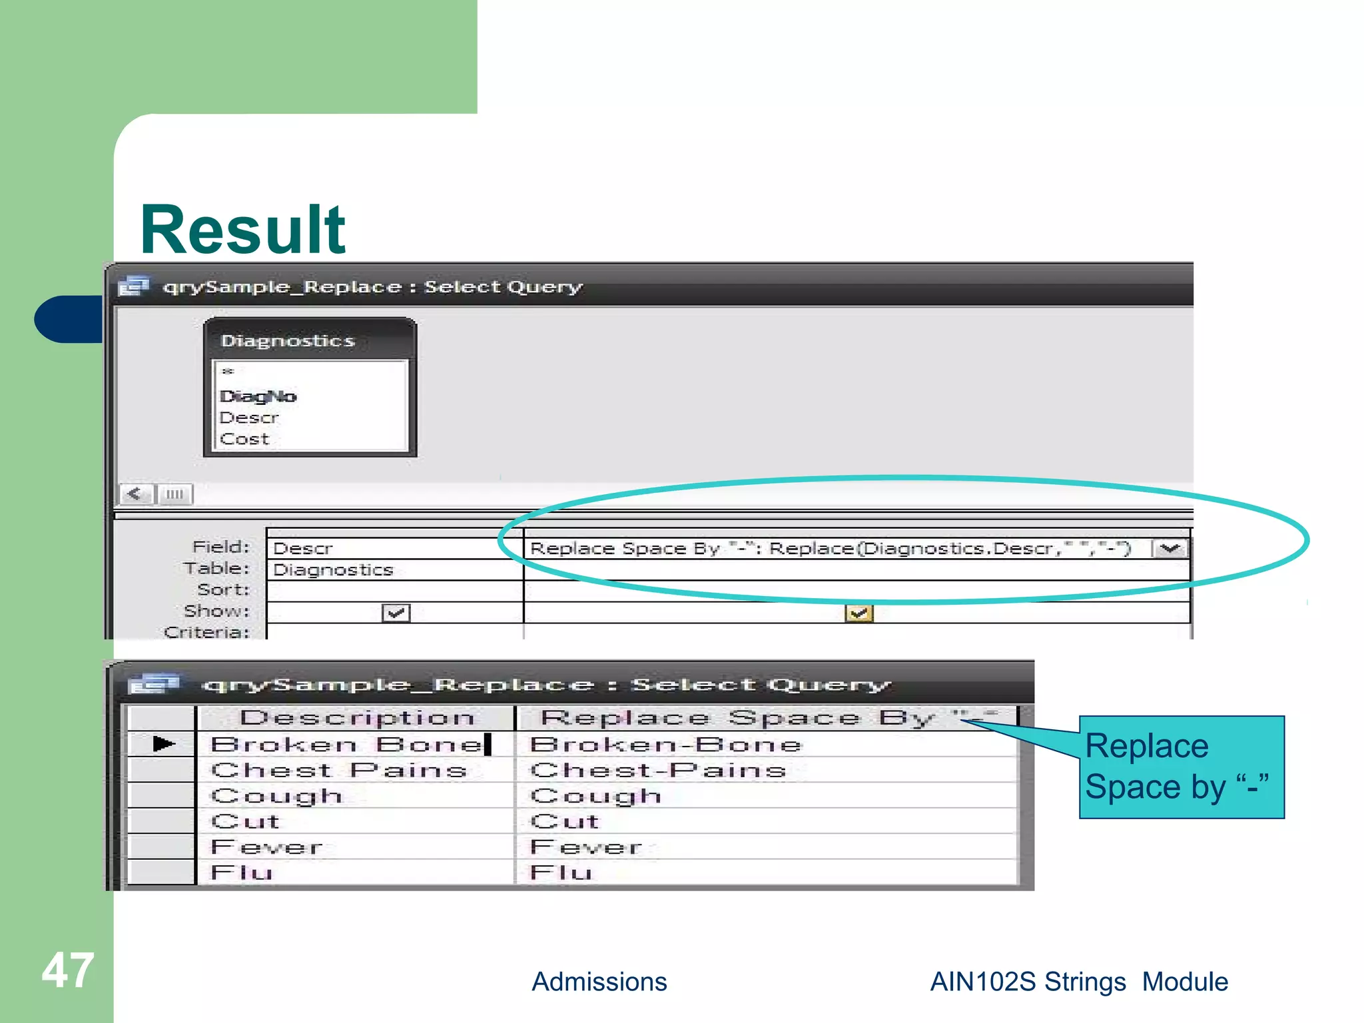Screen dimensions: 1364x1023
Task: Click the horizontal scrollbar thumb beside the left arrow
Action: pos(174,494)
